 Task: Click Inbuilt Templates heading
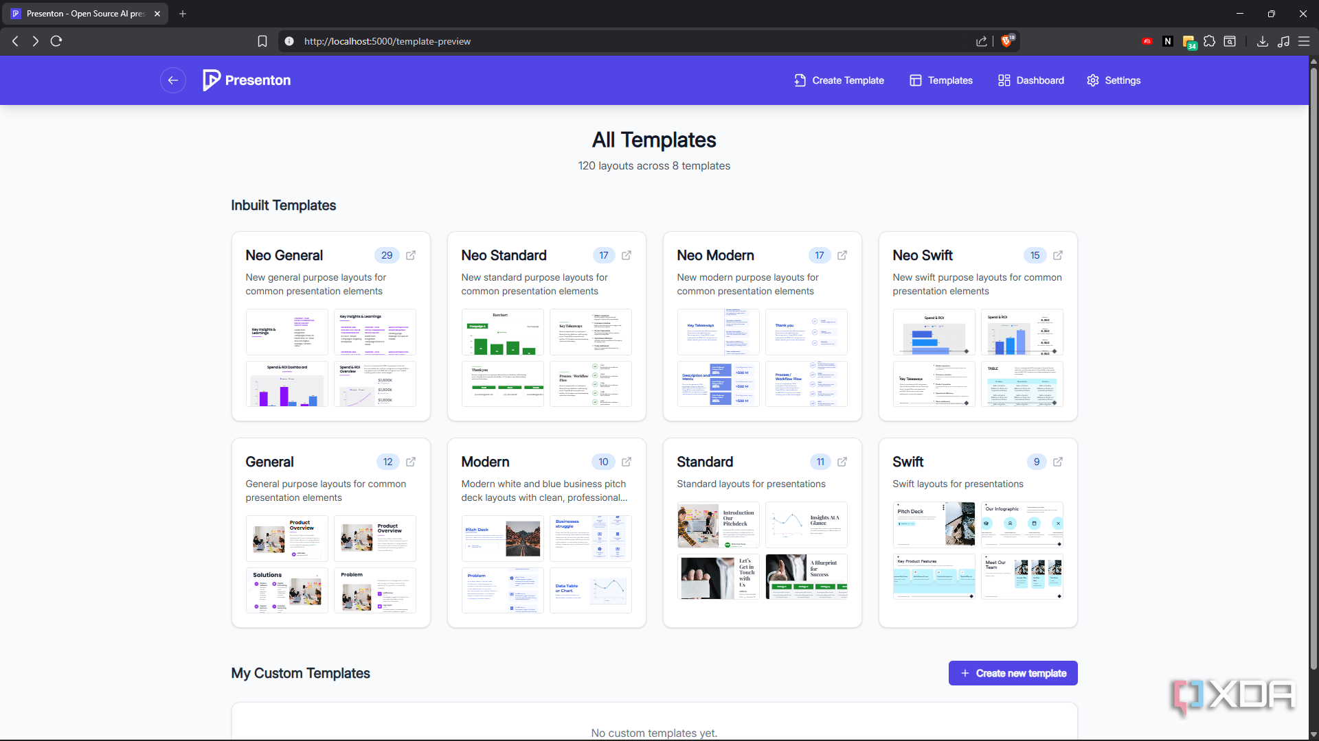tap(284, 205)
